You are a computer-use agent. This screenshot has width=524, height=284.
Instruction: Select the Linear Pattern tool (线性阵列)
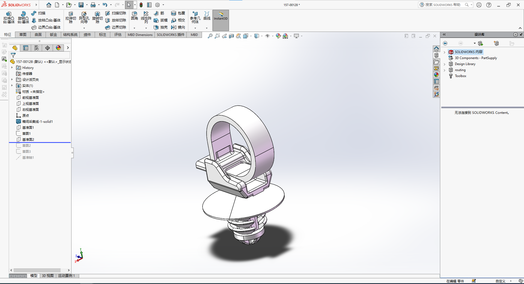click(x=146, y=18)
